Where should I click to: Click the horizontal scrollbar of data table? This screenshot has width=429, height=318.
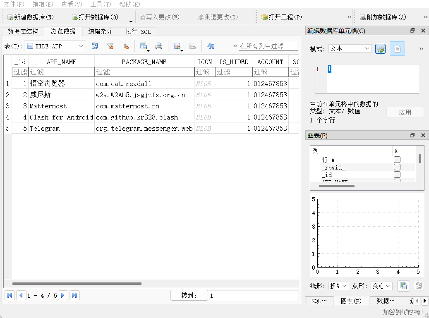point(77,284)
